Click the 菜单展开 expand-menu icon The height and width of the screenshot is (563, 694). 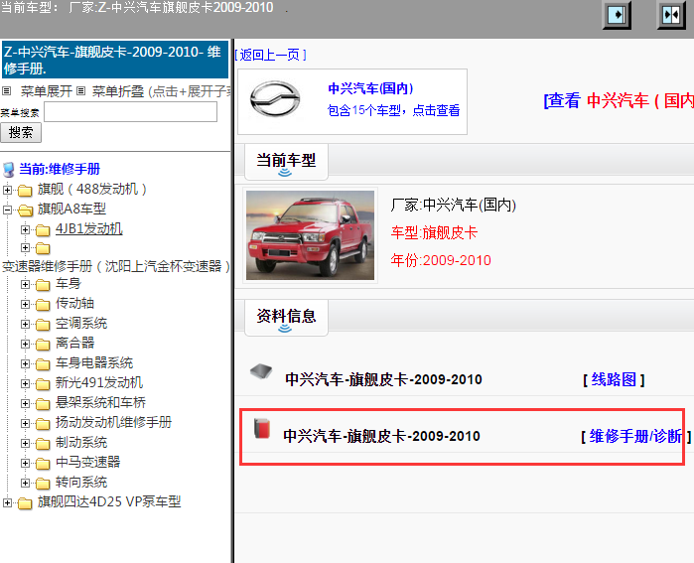pos(6,91)
